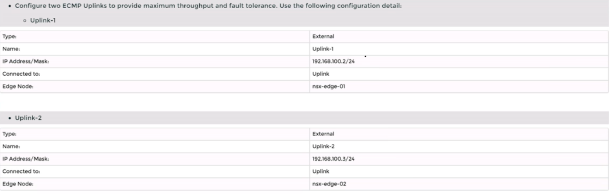Click External value in Uplink-2 table
Screen dimensions: 611x194
(x=323, y=134)
